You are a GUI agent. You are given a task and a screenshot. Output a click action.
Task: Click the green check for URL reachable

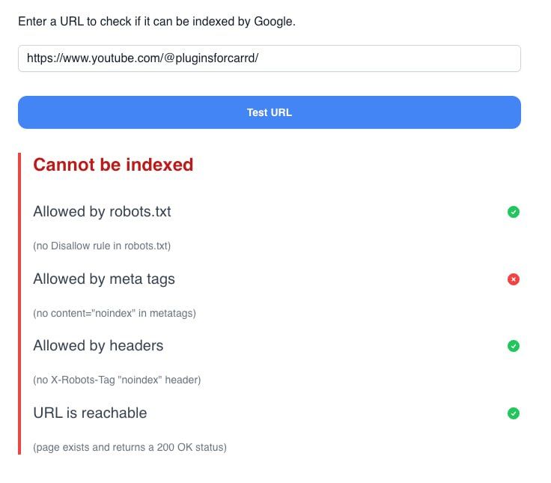coord(513,413)
